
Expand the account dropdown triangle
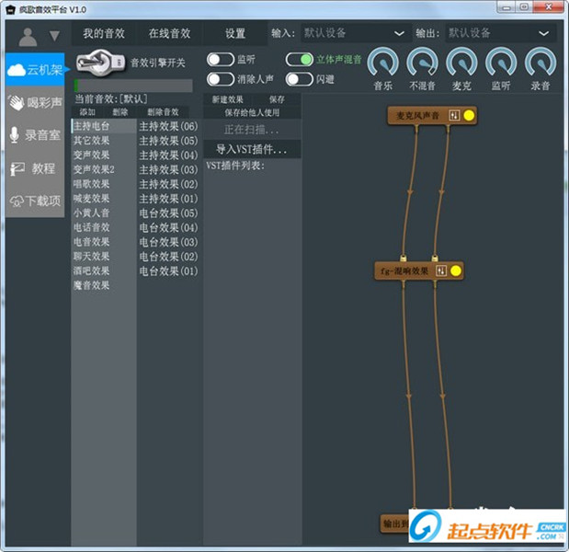(54, 36)
